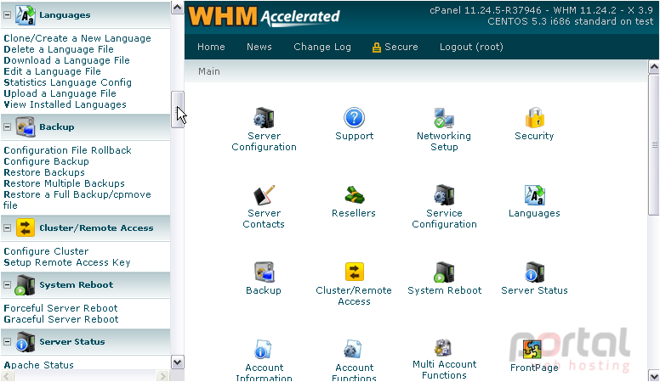
Task: Open the Resellers money icon
Action: coord(354,195)
